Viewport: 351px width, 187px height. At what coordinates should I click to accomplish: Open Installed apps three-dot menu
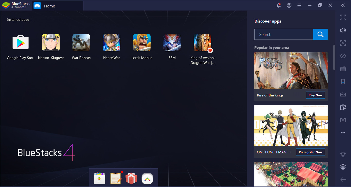click(x=33, y=20)
